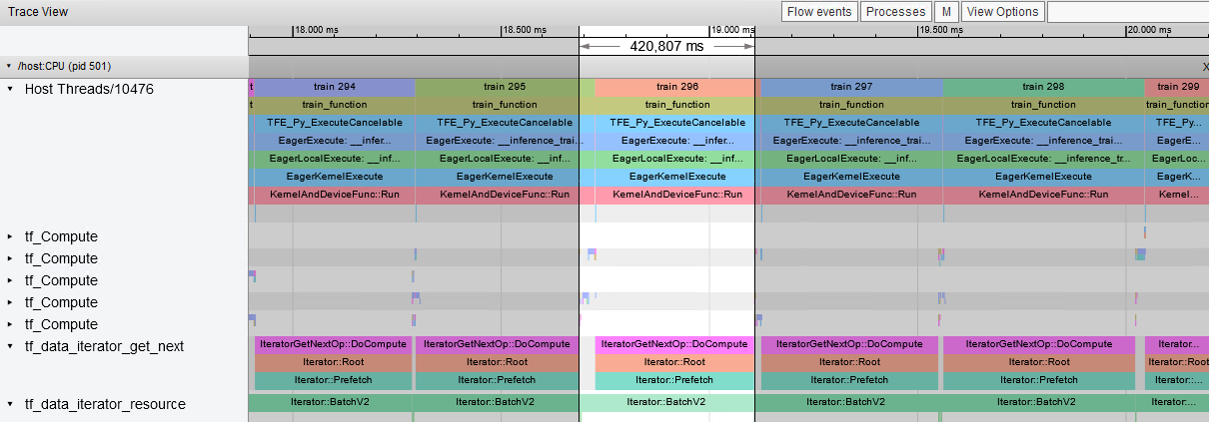
Task: Select KernelAndDeviceFunc::Run under train 294
Action: pyautogui.click(x=335, y=195)
